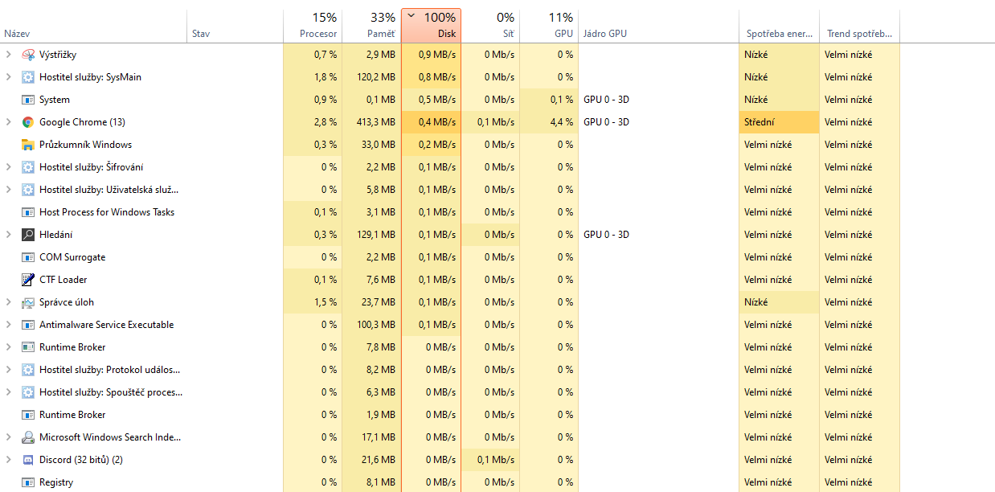Click the Discord process icon

pos(28,460)
